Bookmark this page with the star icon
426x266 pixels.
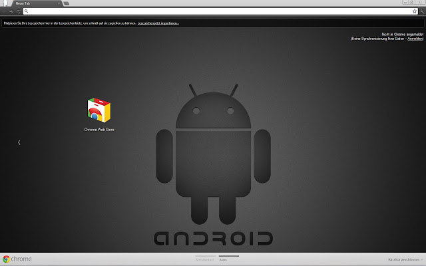415,11
